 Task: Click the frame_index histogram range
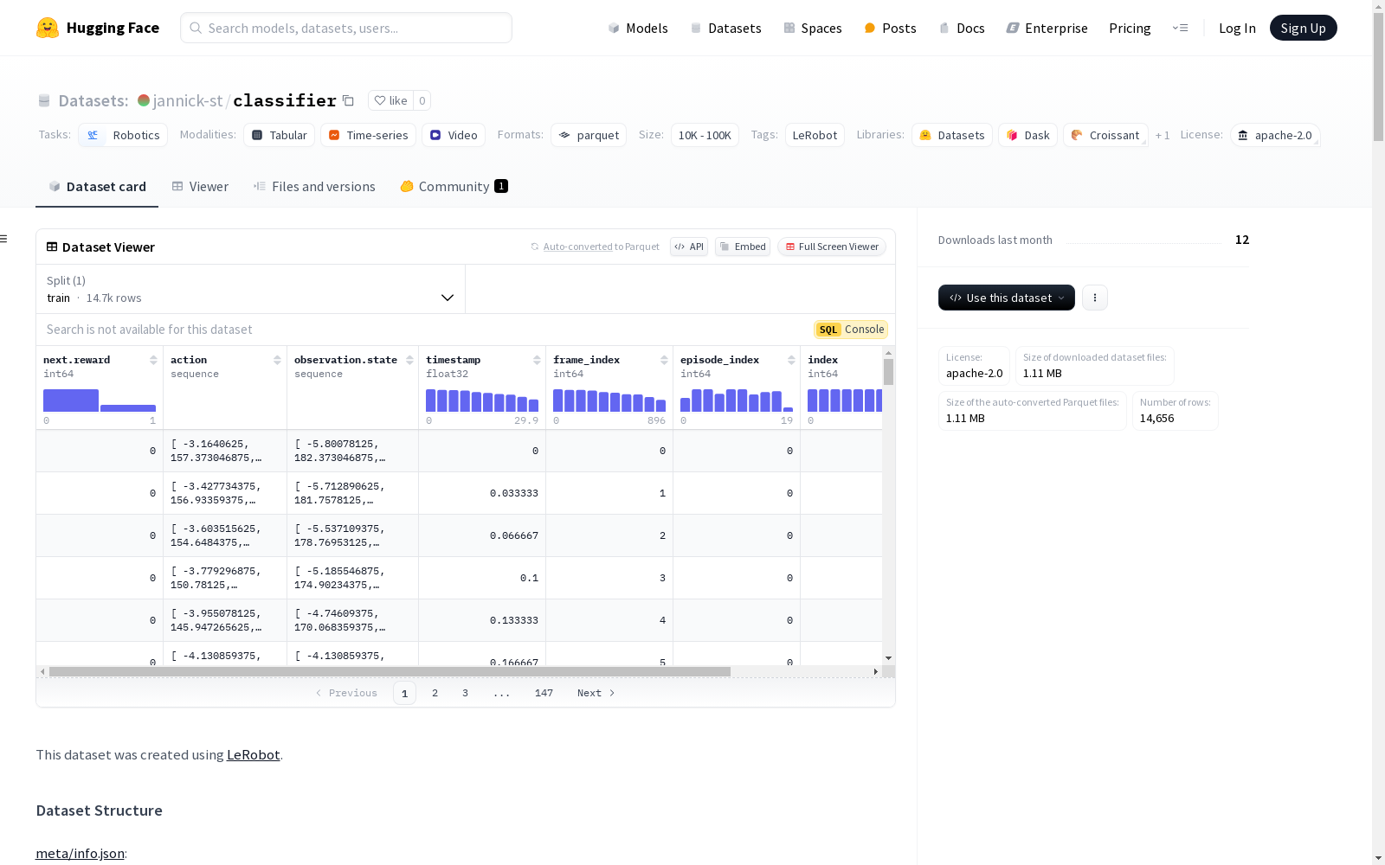pos(609,400)
